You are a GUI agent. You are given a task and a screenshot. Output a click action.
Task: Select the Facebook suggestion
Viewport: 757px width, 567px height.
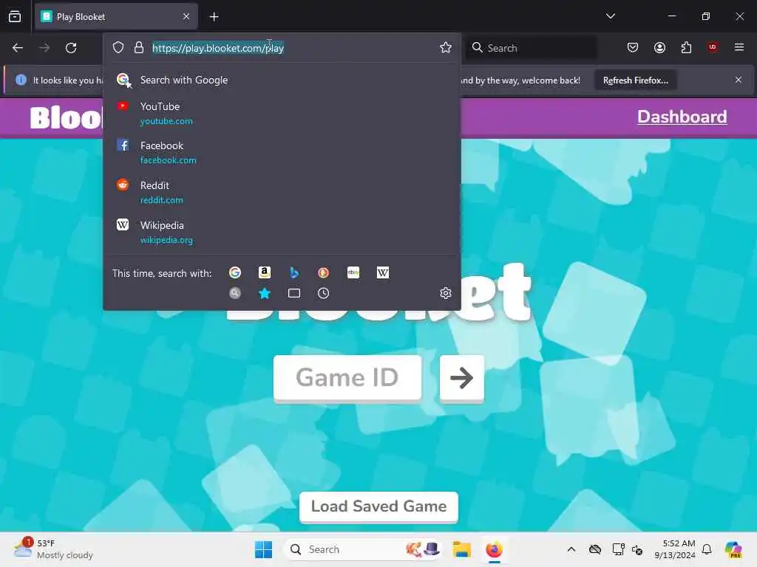tap(282, 152)
